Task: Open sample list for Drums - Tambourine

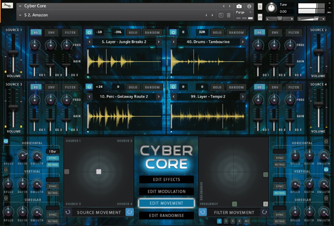Action: (x=208, y=42)
